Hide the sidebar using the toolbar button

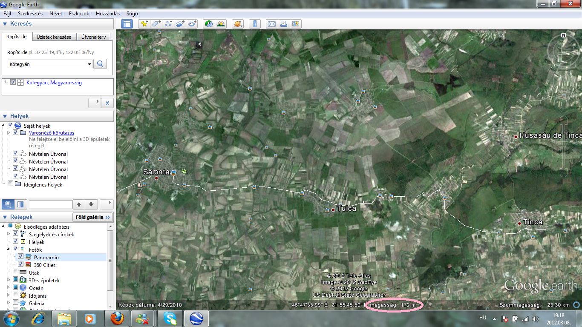(127, 24)
